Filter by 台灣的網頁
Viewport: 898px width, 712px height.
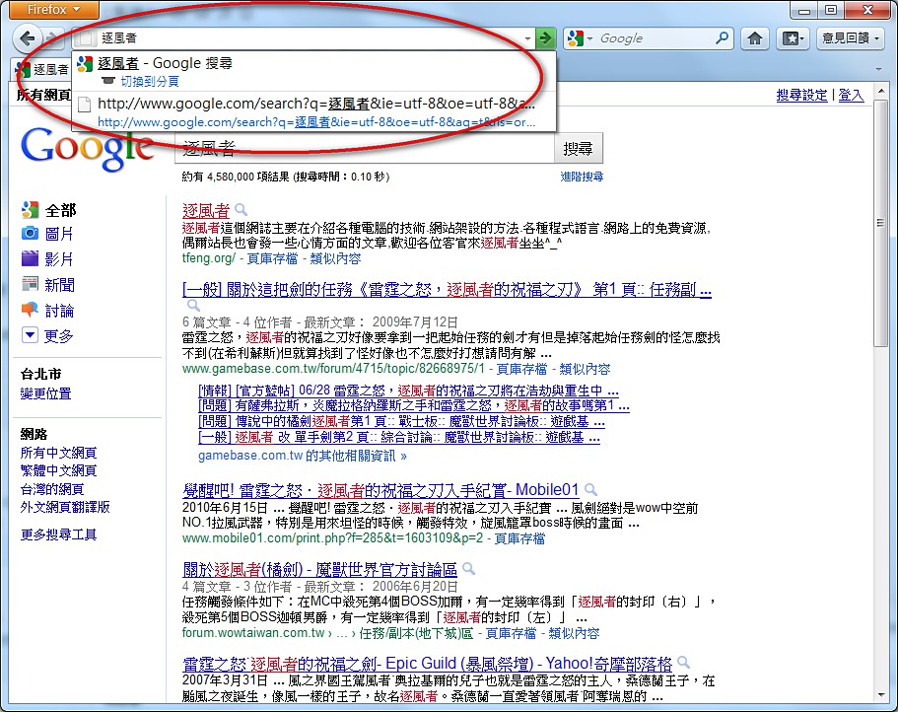click(52, 489)
